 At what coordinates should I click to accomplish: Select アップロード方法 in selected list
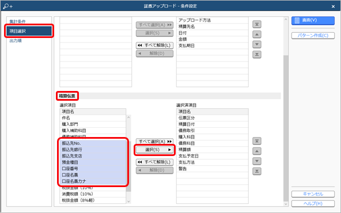[x=212, y=20]
